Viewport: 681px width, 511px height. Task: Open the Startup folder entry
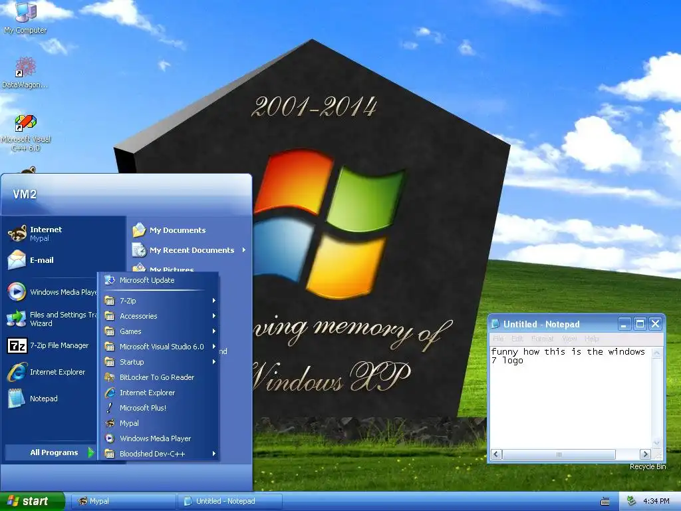pos(158,361)
